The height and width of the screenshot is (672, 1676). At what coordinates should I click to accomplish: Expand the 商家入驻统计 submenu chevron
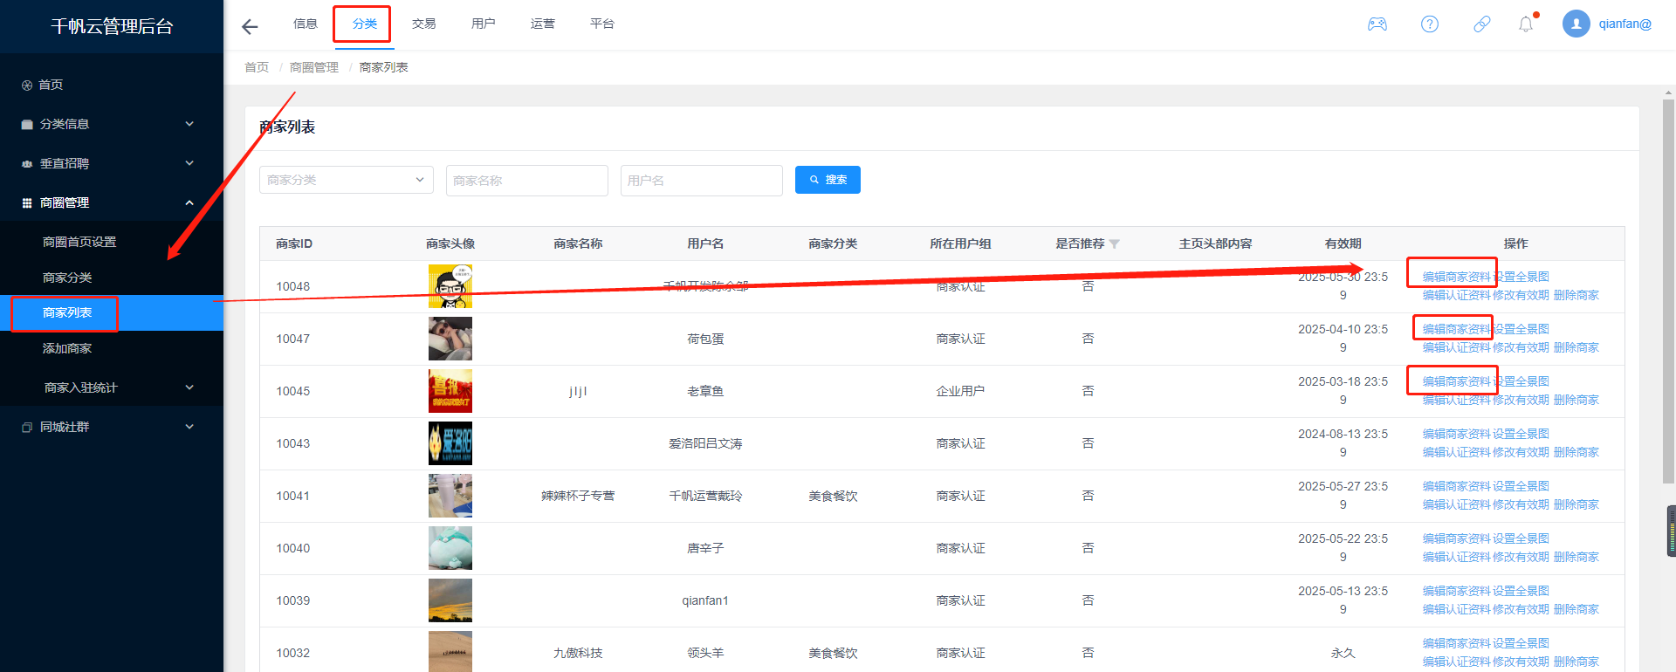pyautogui.click(x=189, y=387)
